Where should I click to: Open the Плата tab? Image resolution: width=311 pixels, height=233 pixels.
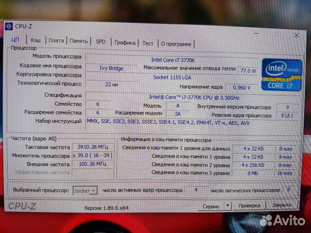[x=56, y=41]
